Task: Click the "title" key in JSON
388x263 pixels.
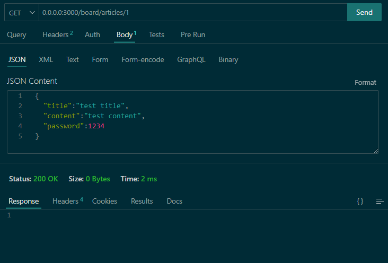Action: (58, 106)
